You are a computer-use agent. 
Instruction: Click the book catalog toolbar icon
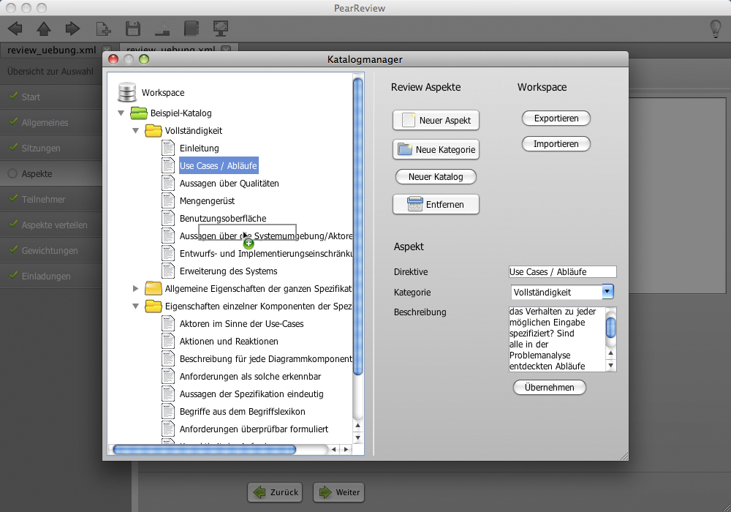click(191, 29)
